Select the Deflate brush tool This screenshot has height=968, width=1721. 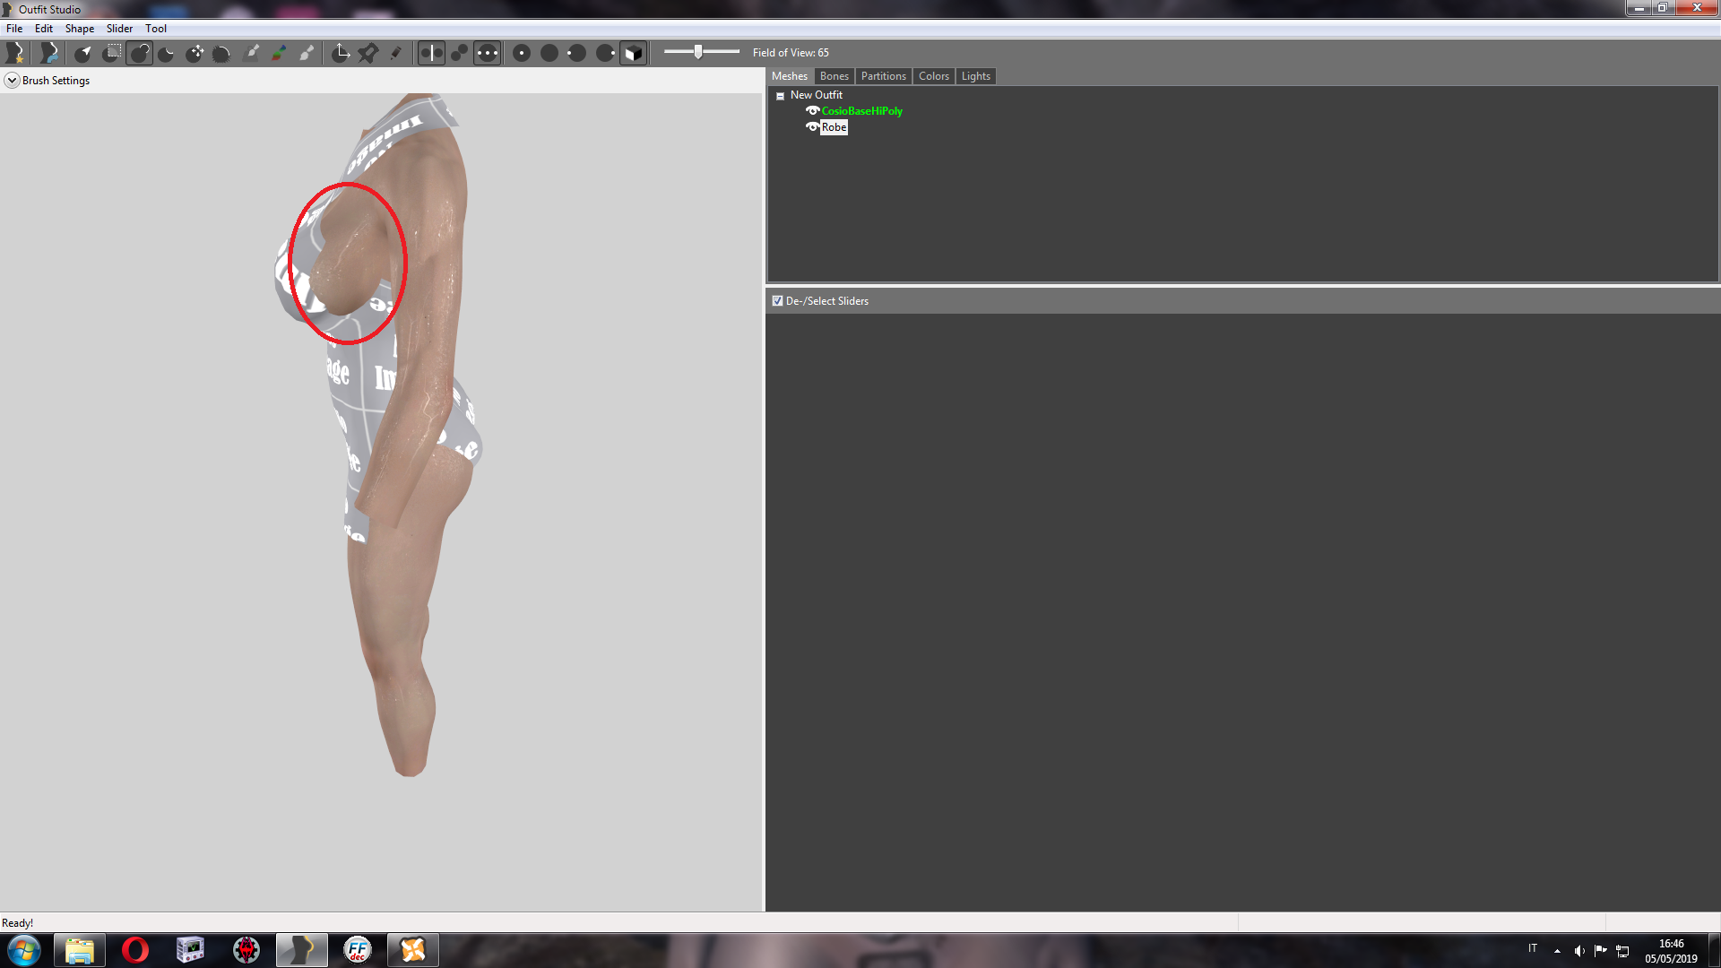[167, 53]
